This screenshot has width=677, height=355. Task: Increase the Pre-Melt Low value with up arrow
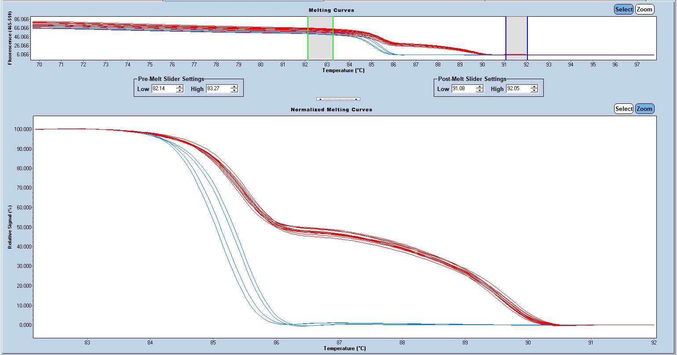[x=179, y=87]
